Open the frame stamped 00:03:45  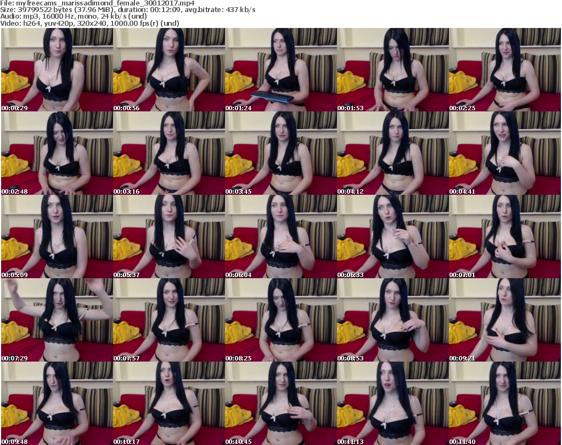(x=280, y=153)
